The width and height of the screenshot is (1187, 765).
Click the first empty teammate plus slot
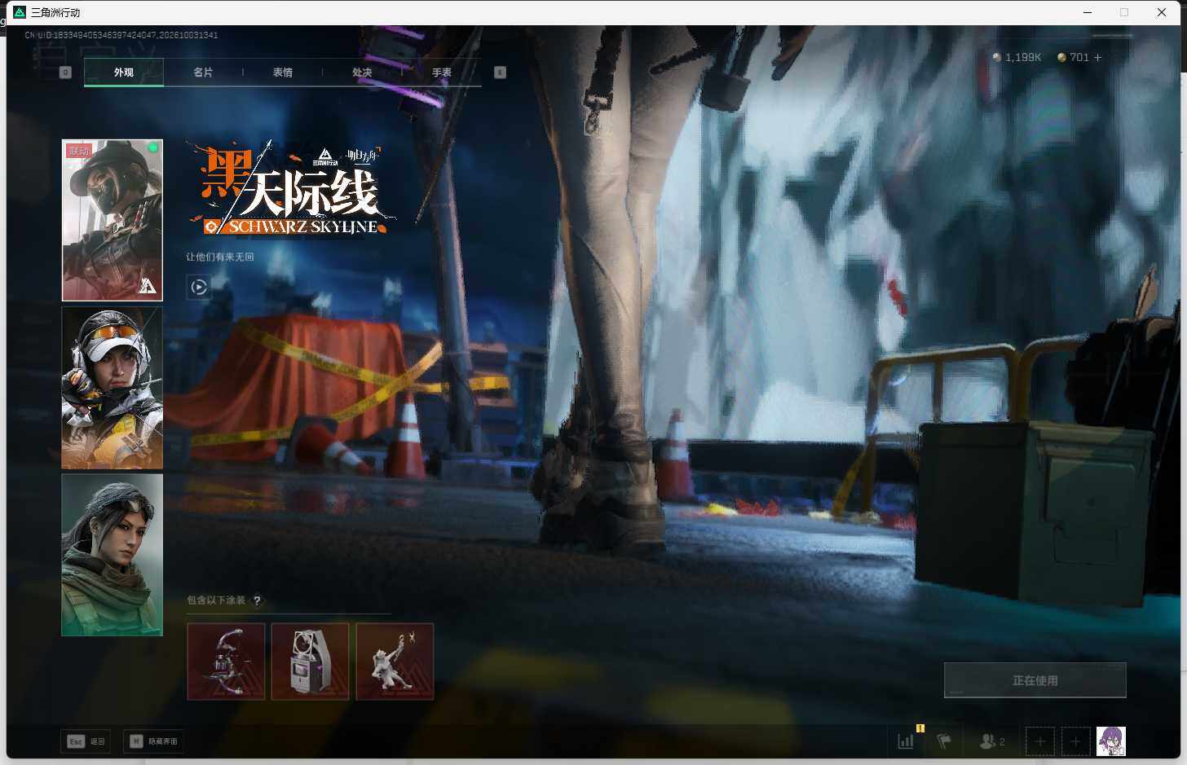tap(1039, 741)
